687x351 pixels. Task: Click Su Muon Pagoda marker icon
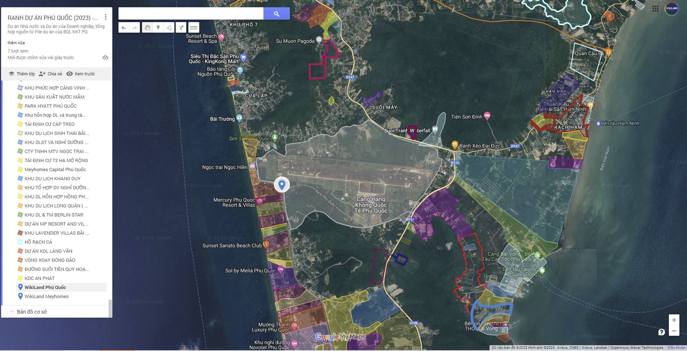[x=319, y=39]
